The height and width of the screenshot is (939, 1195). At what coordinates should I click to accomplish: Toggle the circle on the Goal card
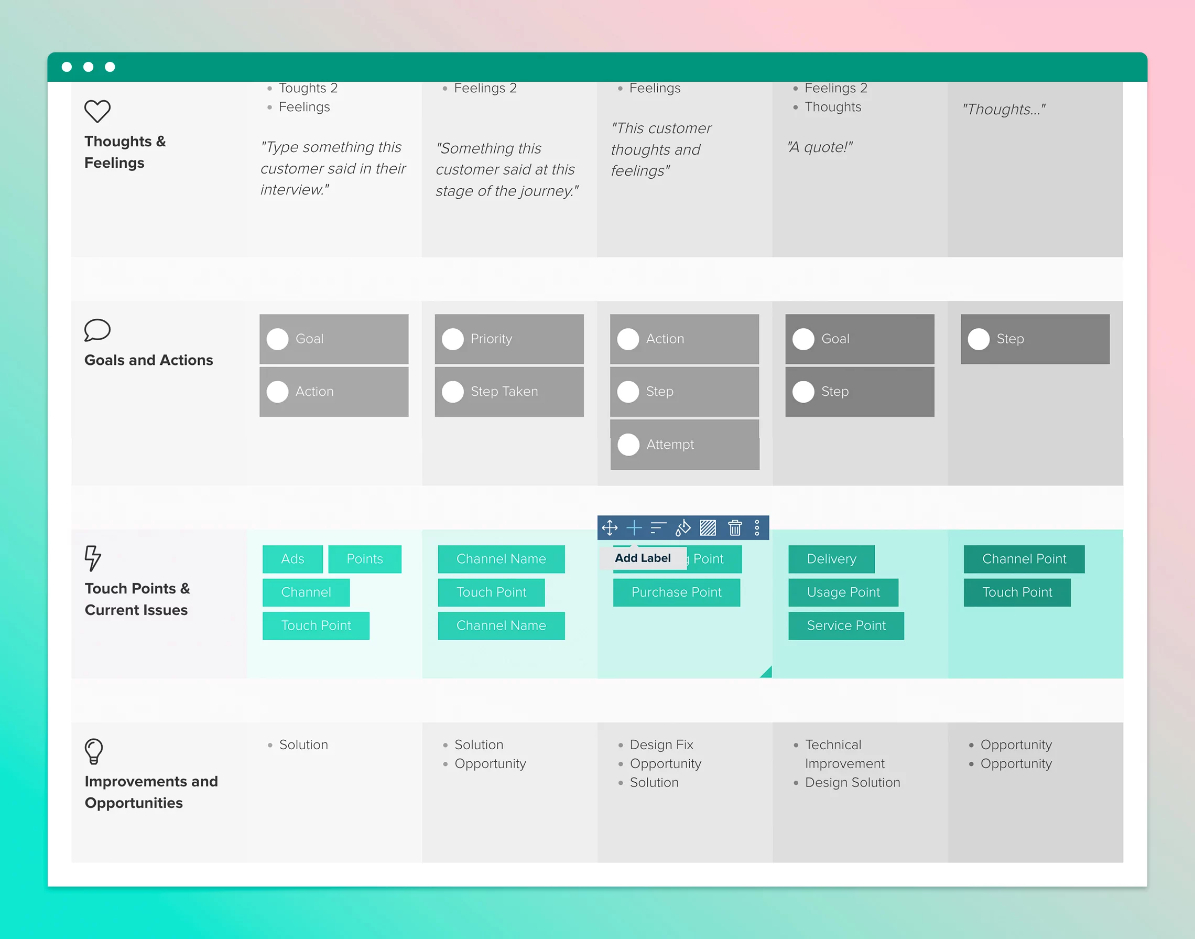278,339
